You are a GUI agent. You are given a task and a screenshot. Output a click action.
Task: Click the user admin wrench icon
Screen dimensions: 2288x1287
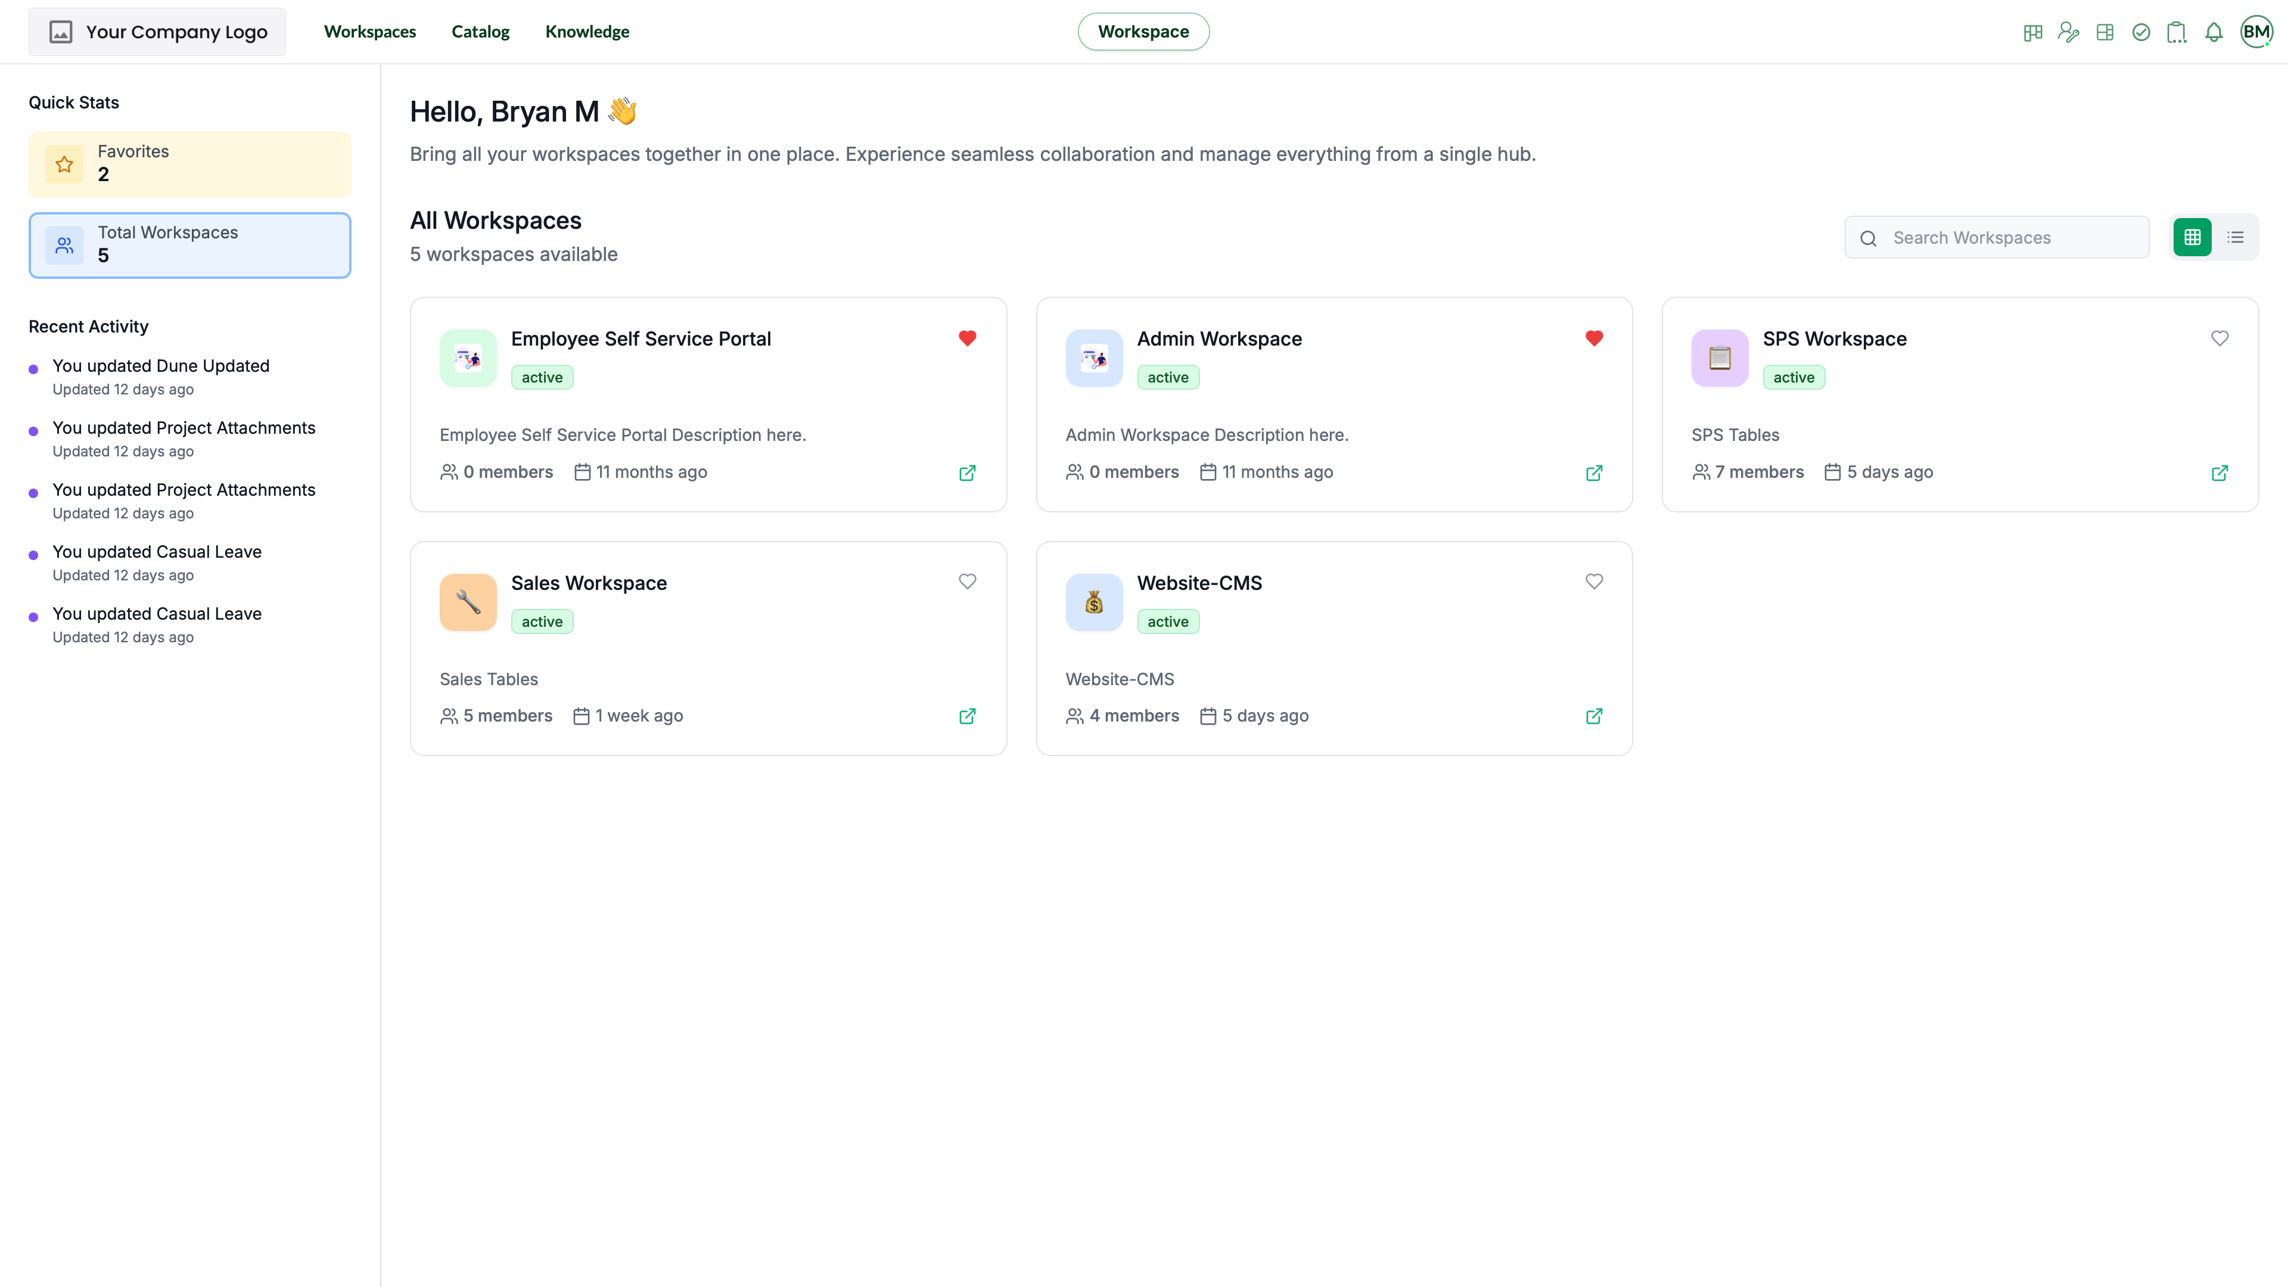pos(2068,33)
